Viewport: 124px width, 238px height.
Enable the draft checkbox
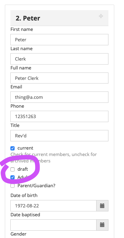click(13, 169)
